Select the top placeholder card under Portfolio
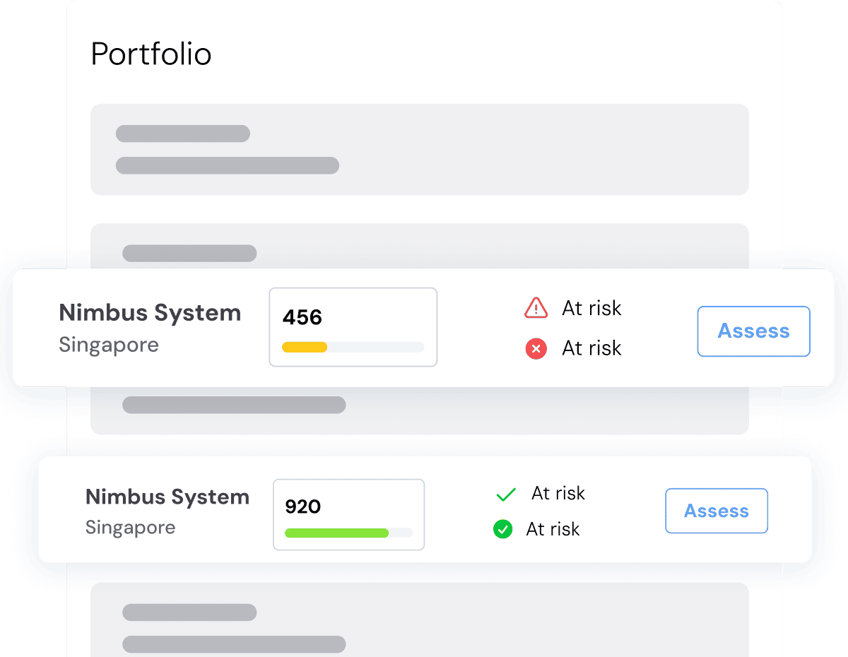This screenshot has width=848, height=657. [x=419, y=149]
